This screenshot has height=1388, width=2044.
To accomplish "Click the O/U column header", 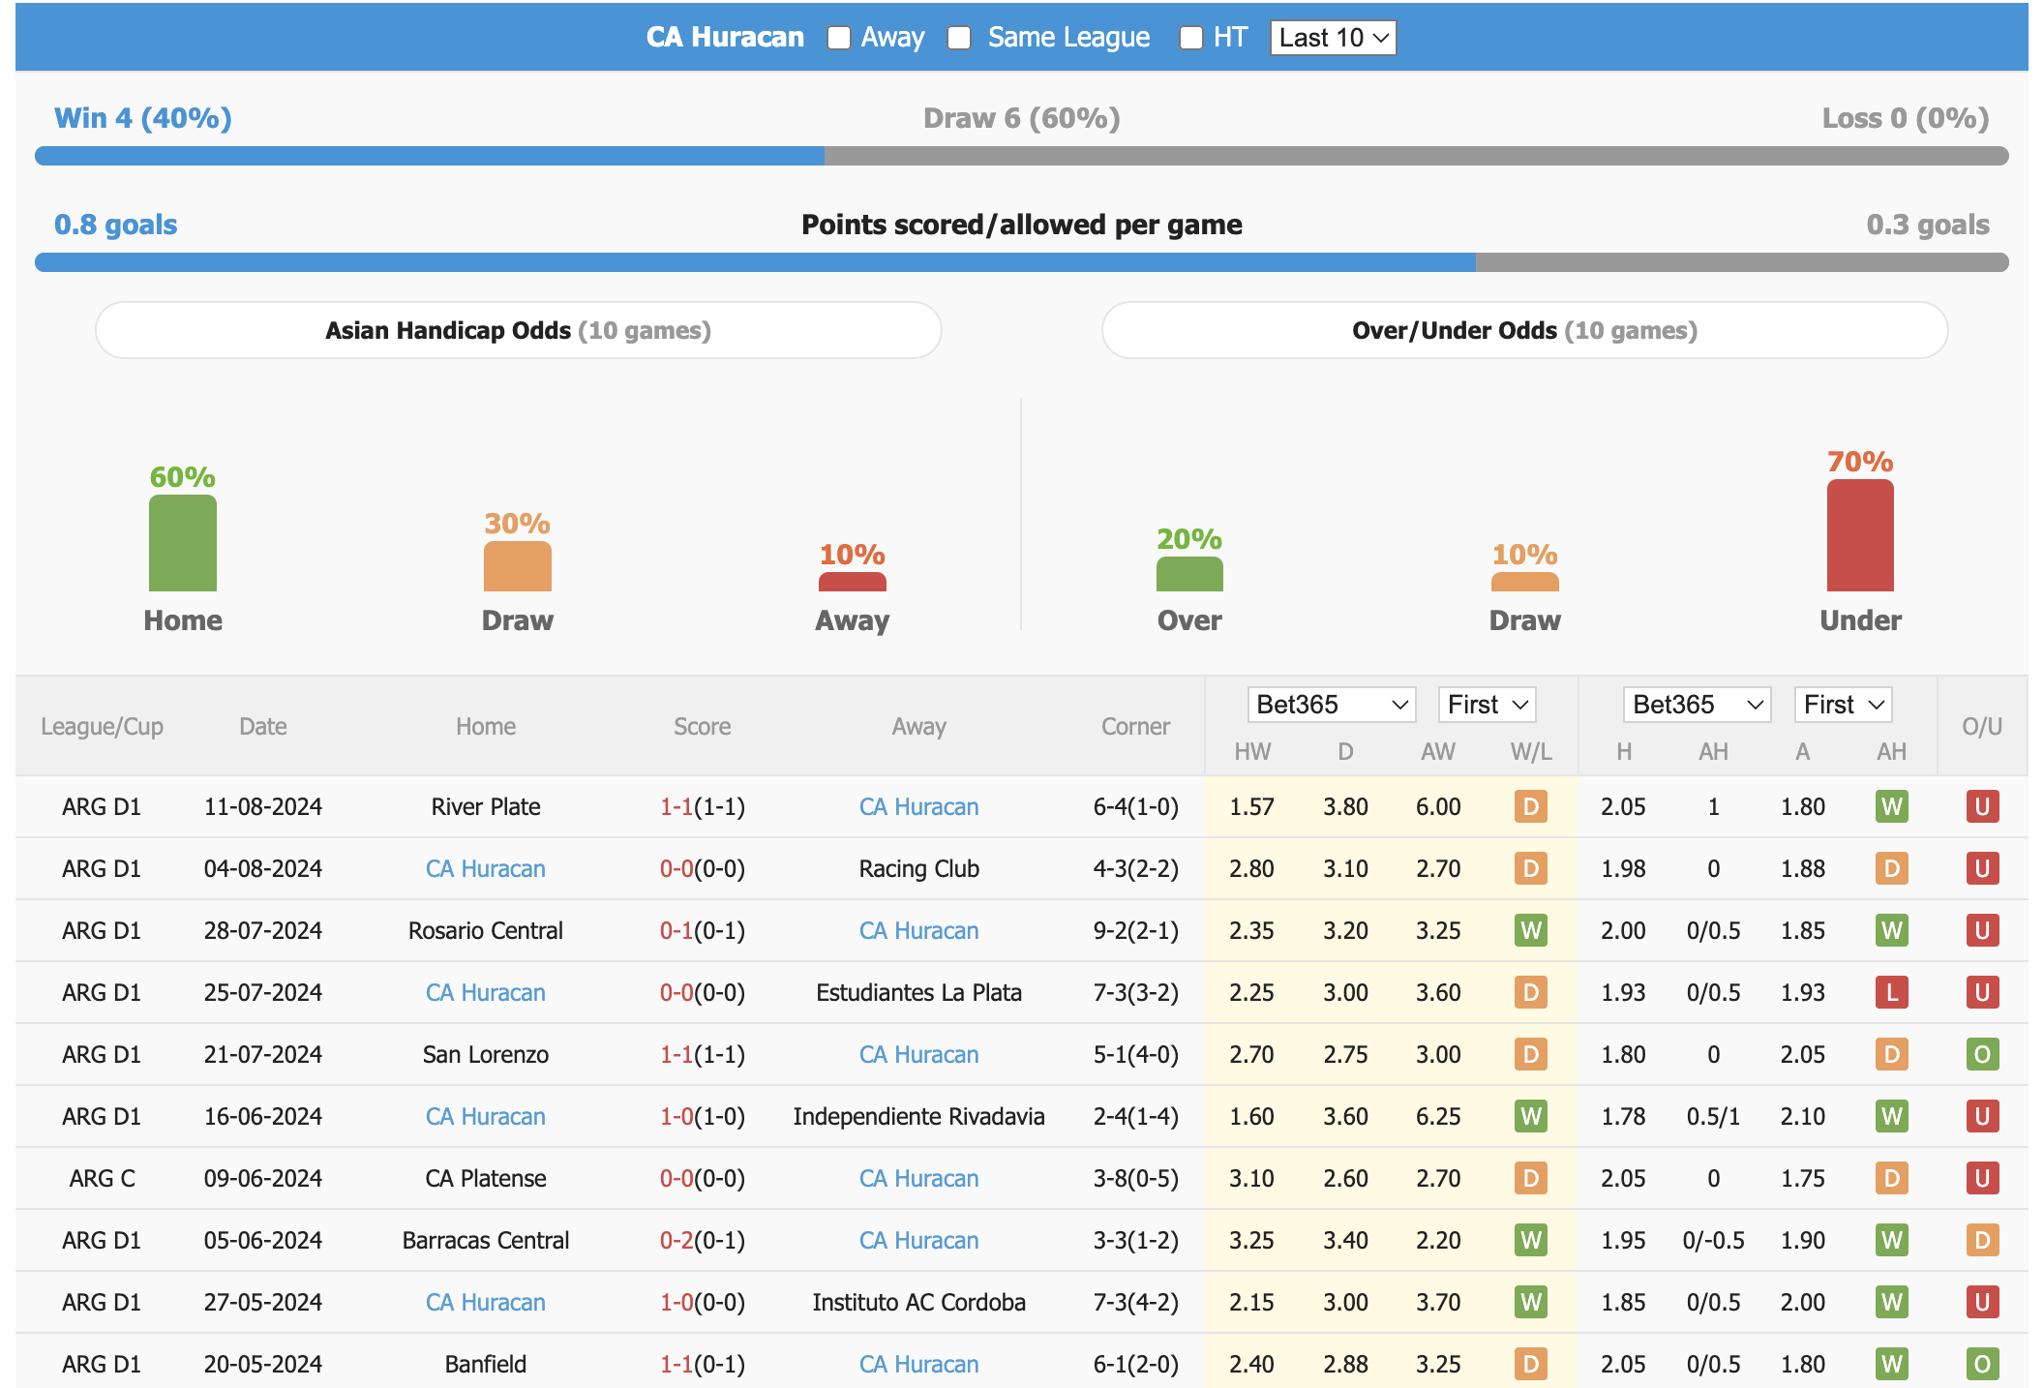I will click(1982, 726).
